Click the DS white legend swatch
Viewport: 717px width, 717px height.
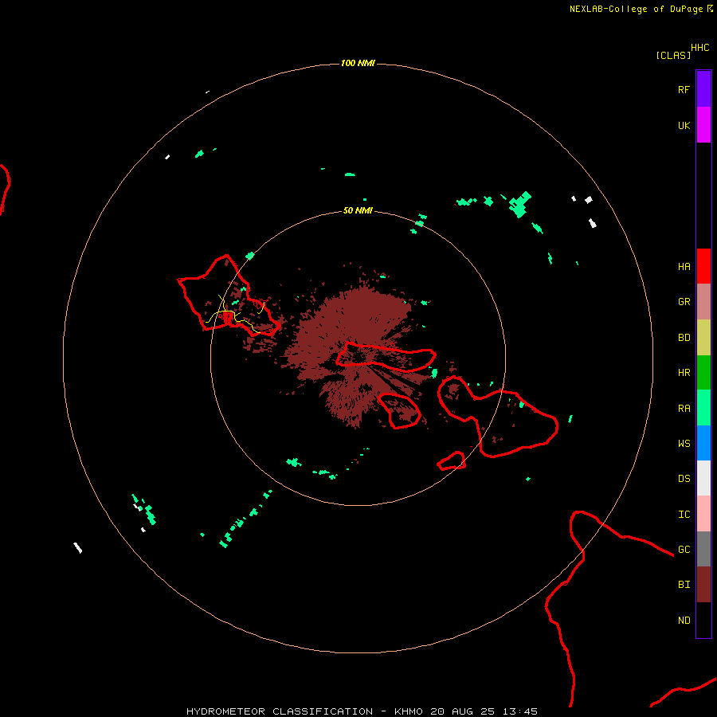point(703,478)
